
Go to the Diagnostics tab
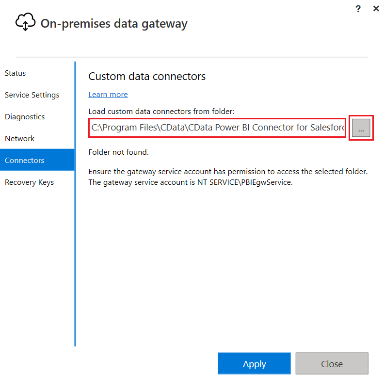point(25,117)
